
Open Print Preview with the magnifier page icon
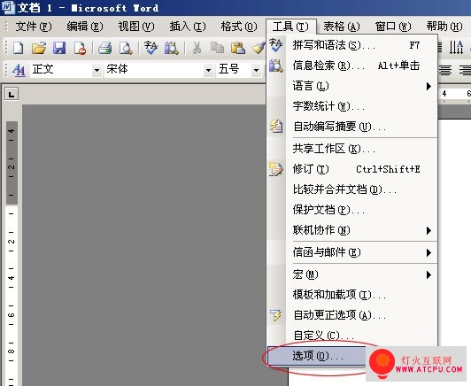tap(126, 48)
